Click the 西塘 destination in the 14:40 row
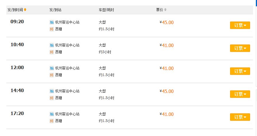Screen dimensions: 257x136 [x=59, y=98]
